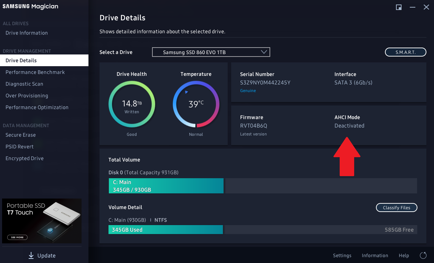Image resolution: width=434 pixels, height=263 pixels.
Task: Open the Secure Erase page
Action: coord(21,135)
